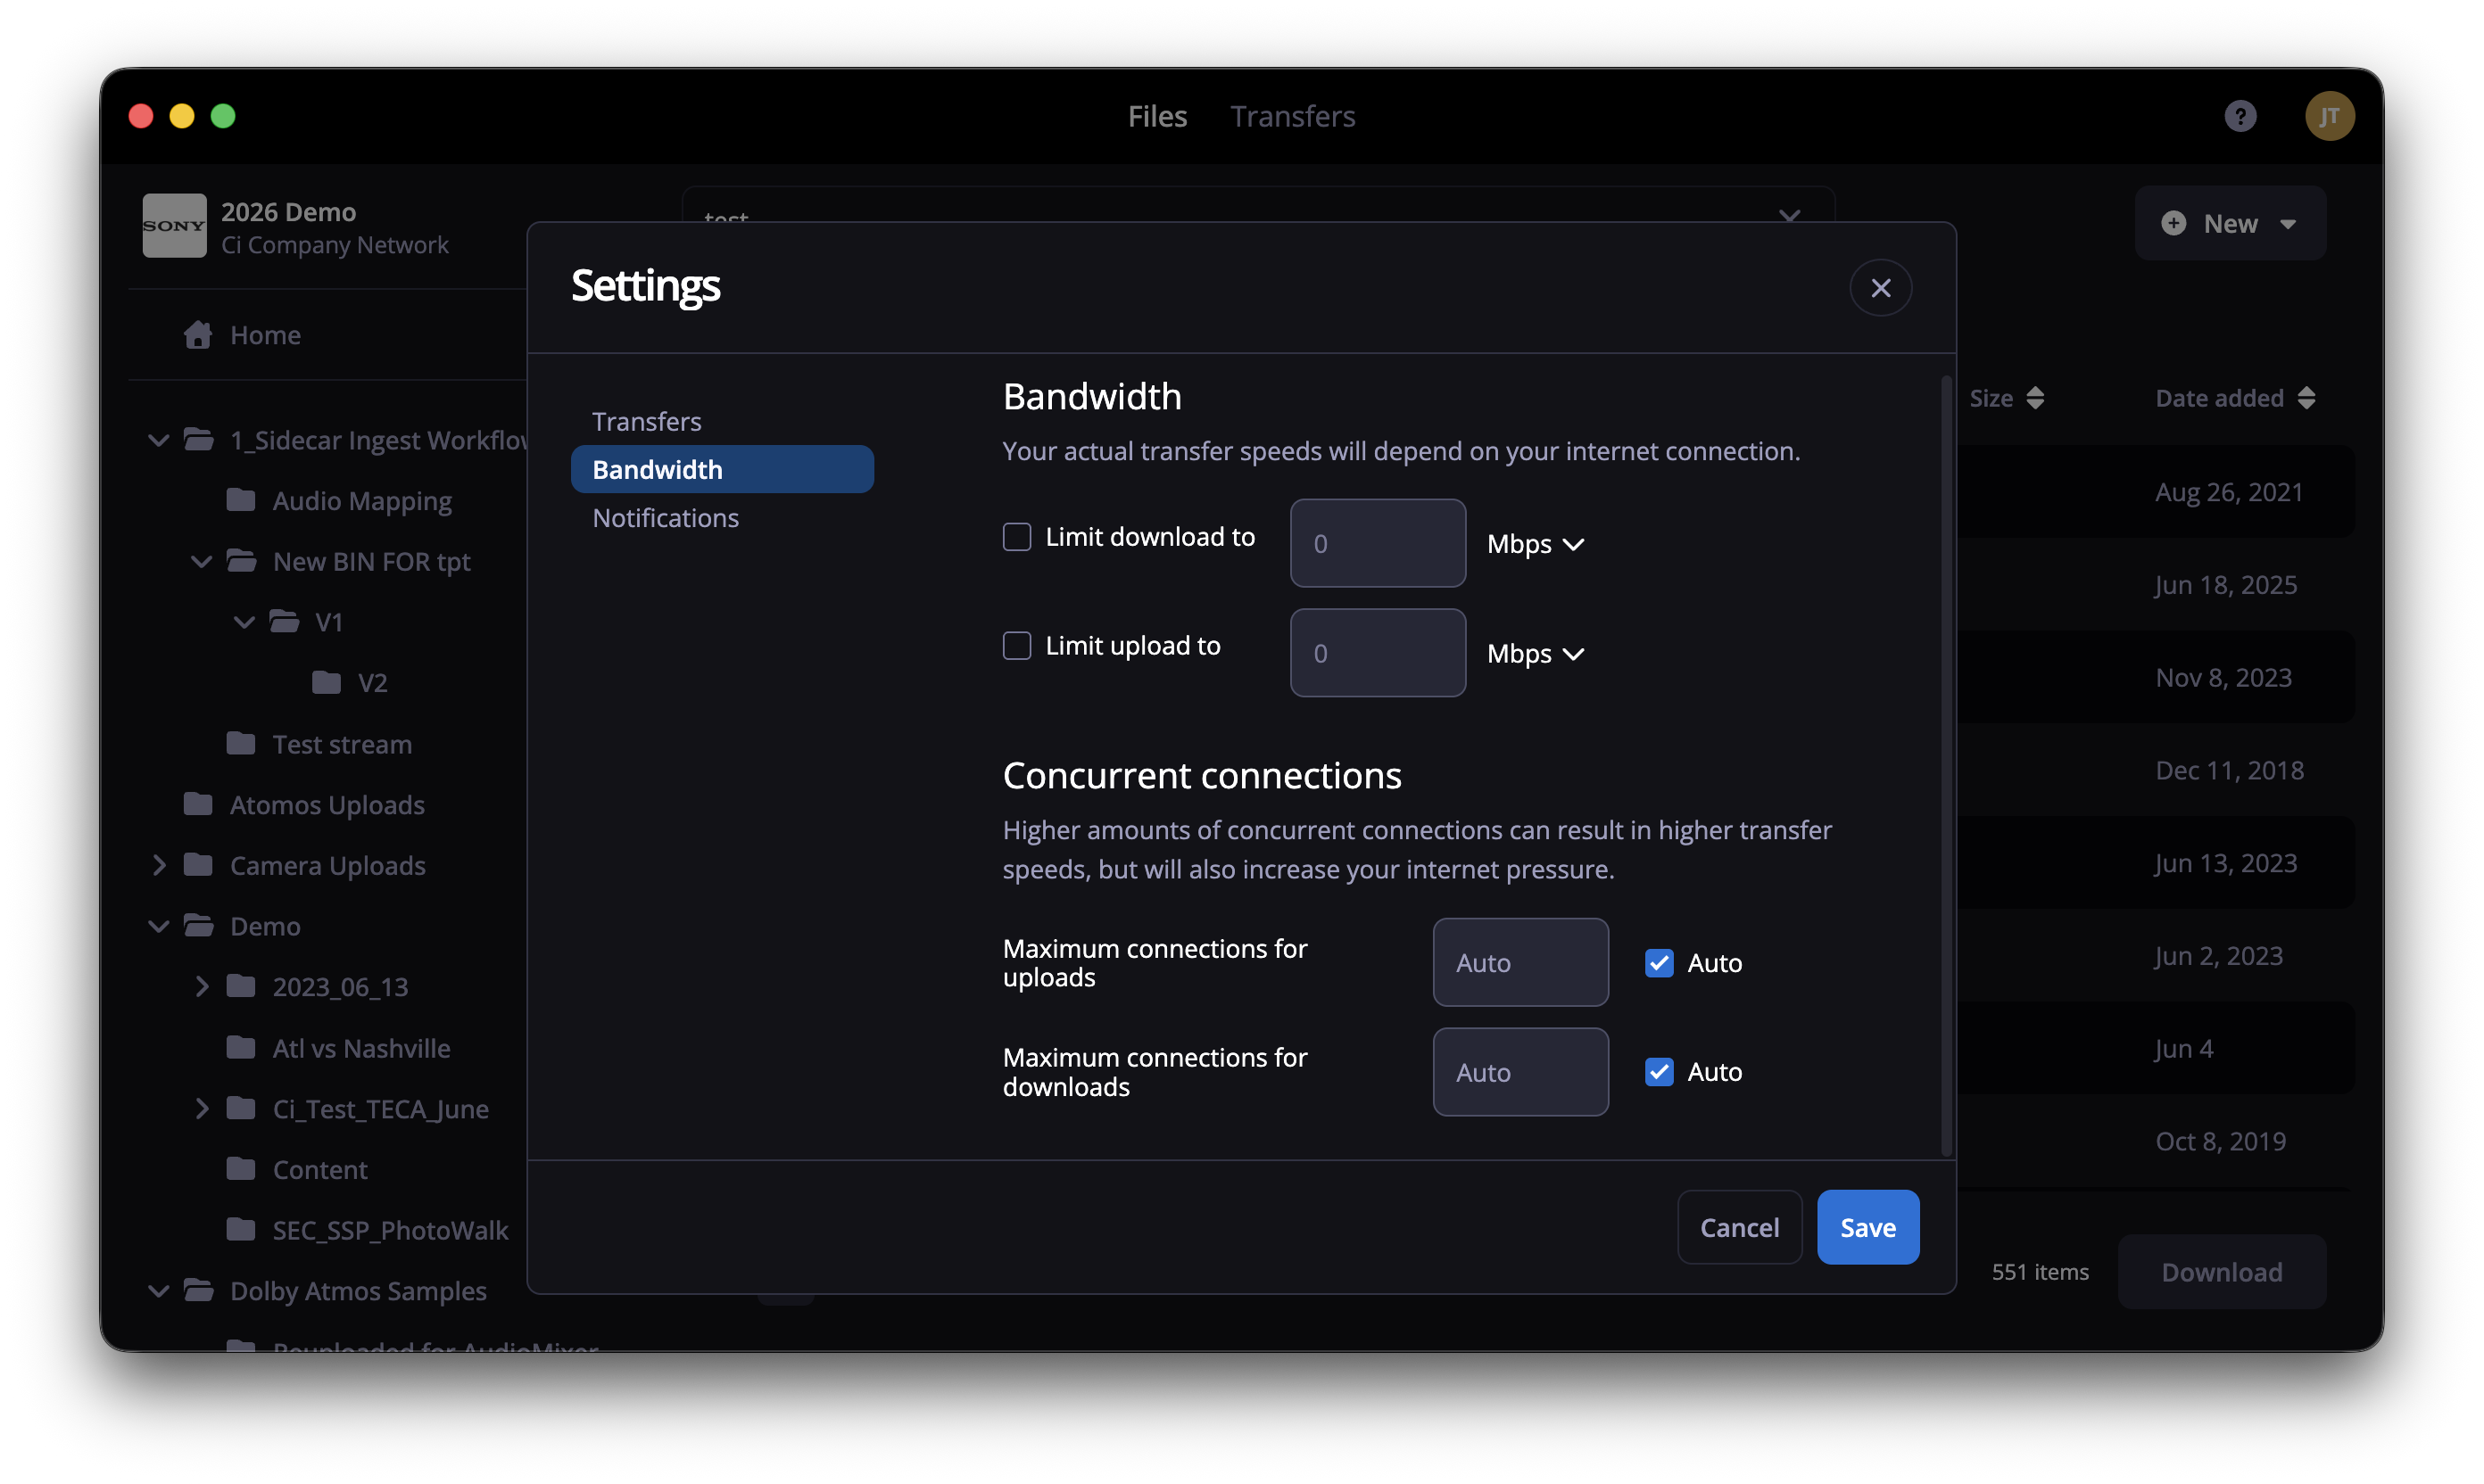
Task: Click the Download button behind the dialog
Action: (2222, 1271)
